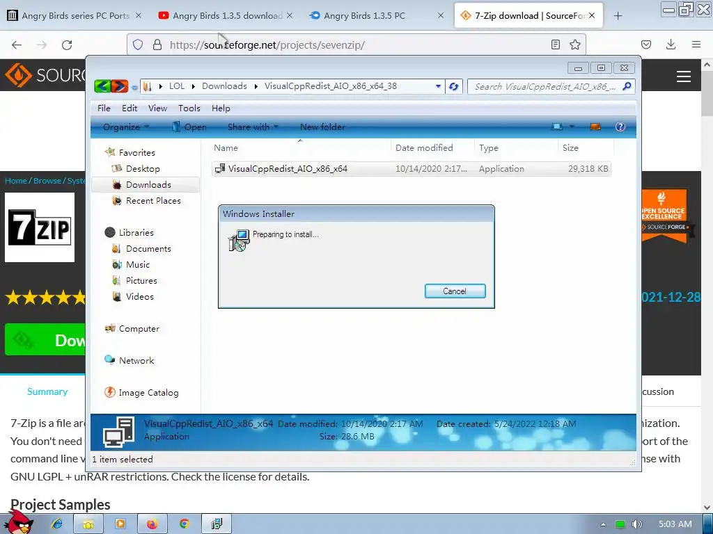The image size is (713, 534).
Task: Open the Tools menu
Action: 189,108
